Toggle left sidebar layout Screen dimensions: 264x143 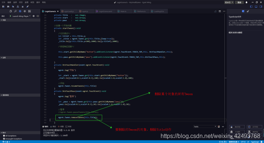pos(251,7)
